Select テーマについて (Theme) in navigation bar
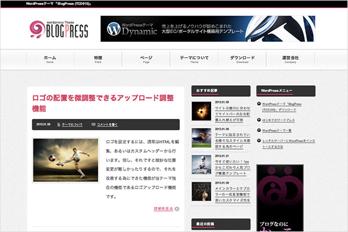The width and height of the screenshot is (348, 232). coord(194,60)
